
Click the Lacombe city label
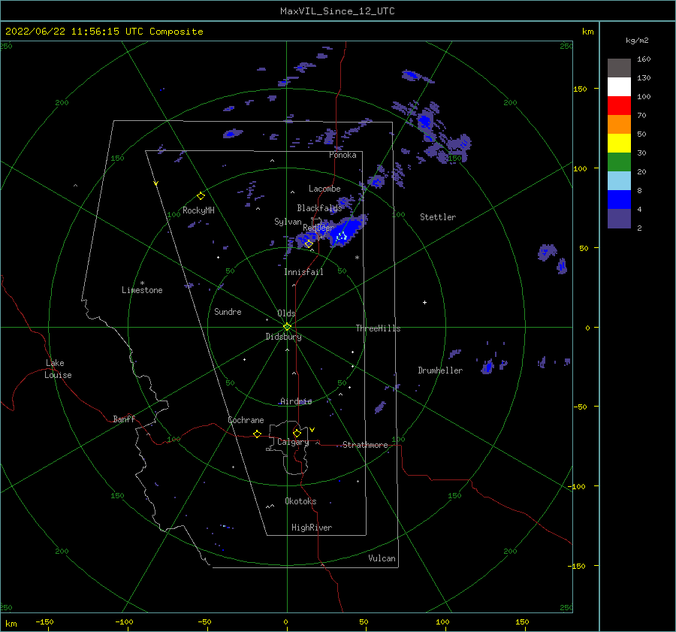click(324, 189)
